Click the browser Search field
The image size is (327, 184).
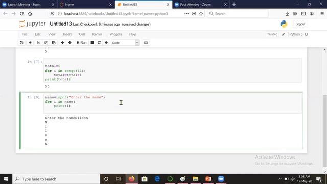click(x=238, y=14)
